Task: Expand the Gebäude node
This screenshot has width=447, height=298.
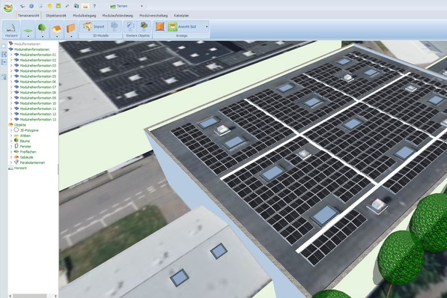Action: [11, 157]
